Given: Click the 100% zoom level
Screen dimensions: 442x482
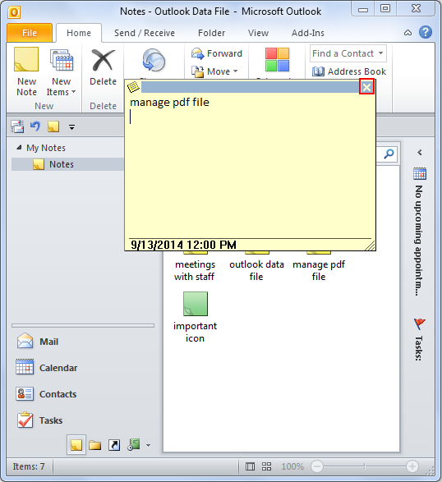Looking at the screenshot, I should [x=292, y=466].
